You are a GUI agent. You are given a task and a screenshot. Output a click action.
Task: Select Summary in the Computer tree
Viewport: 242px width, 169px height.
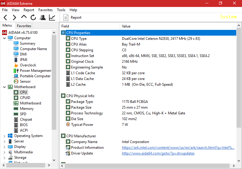28,43
